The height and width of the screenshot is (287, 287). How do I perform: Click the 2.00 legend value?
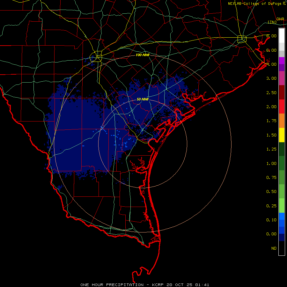click(271, 107)
